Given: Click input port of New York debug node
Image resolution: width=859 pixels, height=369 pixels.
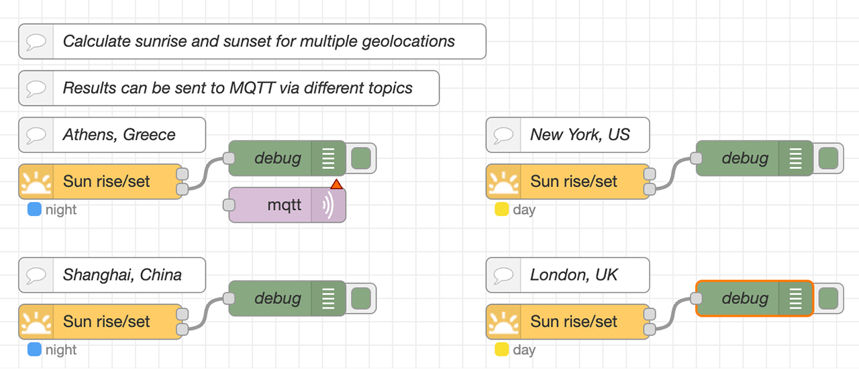Looking at the screenshot, I should click(697, 158).
